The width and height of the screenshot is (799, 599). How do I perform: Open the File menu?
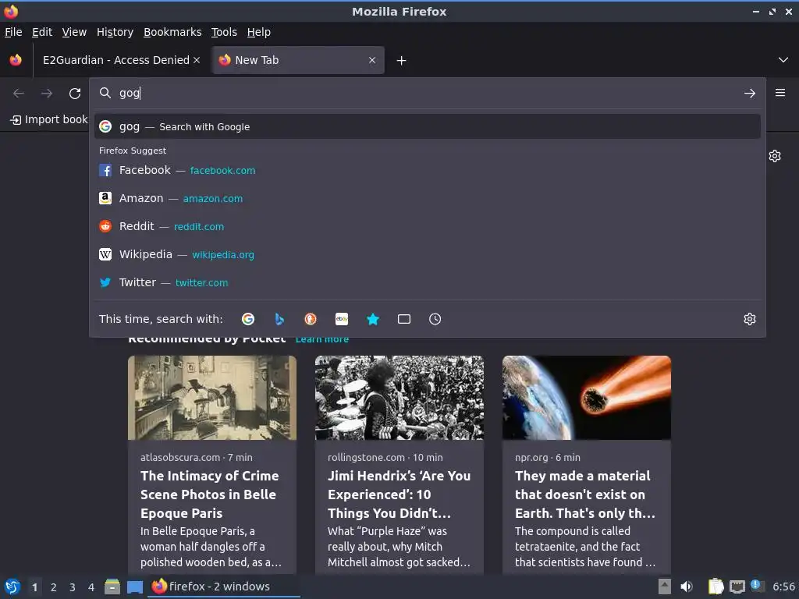click(13, 32)
